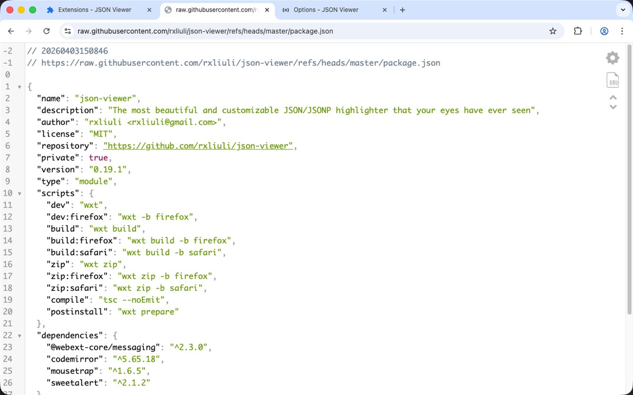Click the "module" type value
Image resolution: width=633 pixels, height=395 pixels.
94,181
